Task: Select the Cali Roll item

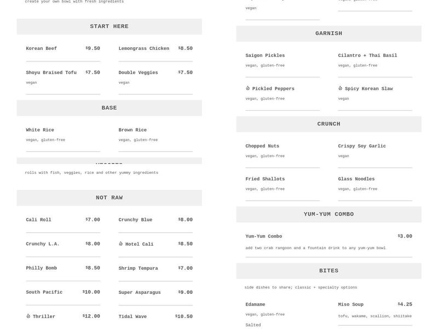Action: [x=38, y=220]
